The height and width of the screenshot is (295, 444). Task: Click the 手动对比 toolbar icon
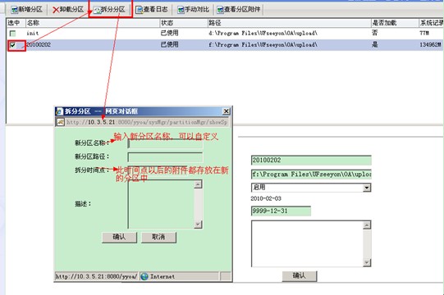coord(181,10)
